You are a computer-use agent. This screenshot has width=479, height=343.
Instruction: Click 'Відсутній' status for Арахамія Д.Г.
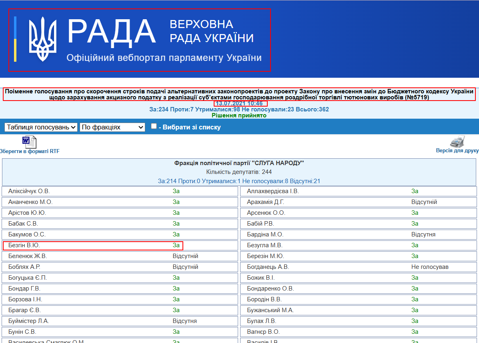(x=424, y=202)
